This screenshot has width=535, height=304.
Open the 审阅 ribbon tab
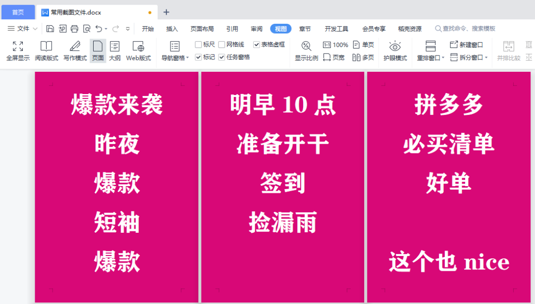[257, 29]
